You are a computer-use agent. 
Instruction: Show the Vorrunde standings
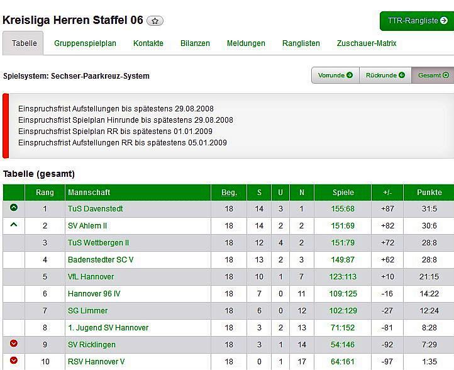pos(335,76)
